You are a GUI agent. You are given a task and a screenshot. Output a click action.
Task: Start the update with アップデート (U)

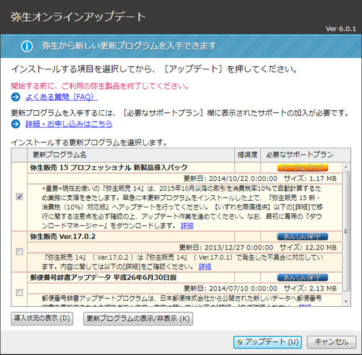267,342
